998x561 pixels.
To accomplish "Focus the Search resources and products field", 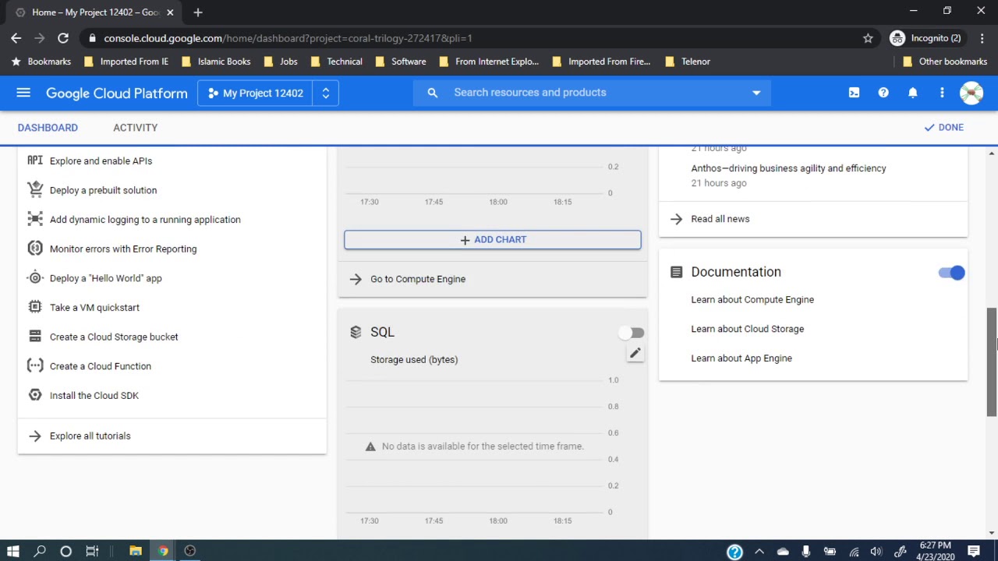I will pos(593,93).
